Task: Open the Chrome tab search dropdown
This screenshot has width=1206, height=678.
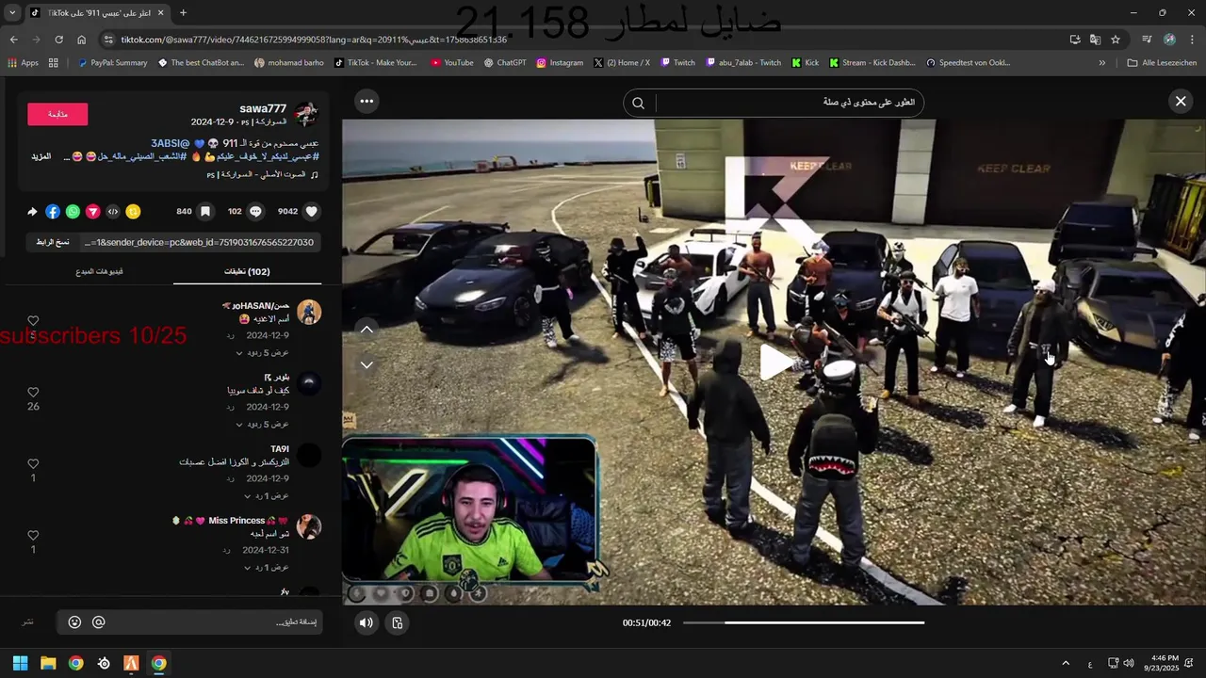Action: [12, 13]
